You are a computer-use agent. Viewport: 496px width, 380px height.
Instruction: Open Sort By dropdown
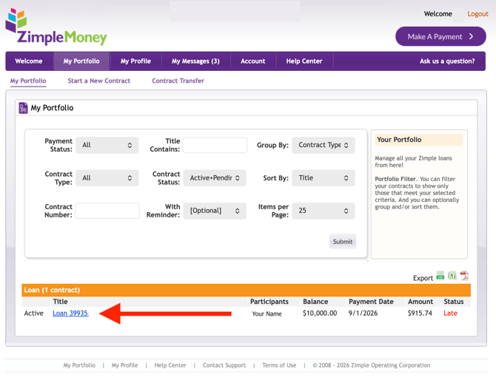point(324,178)
